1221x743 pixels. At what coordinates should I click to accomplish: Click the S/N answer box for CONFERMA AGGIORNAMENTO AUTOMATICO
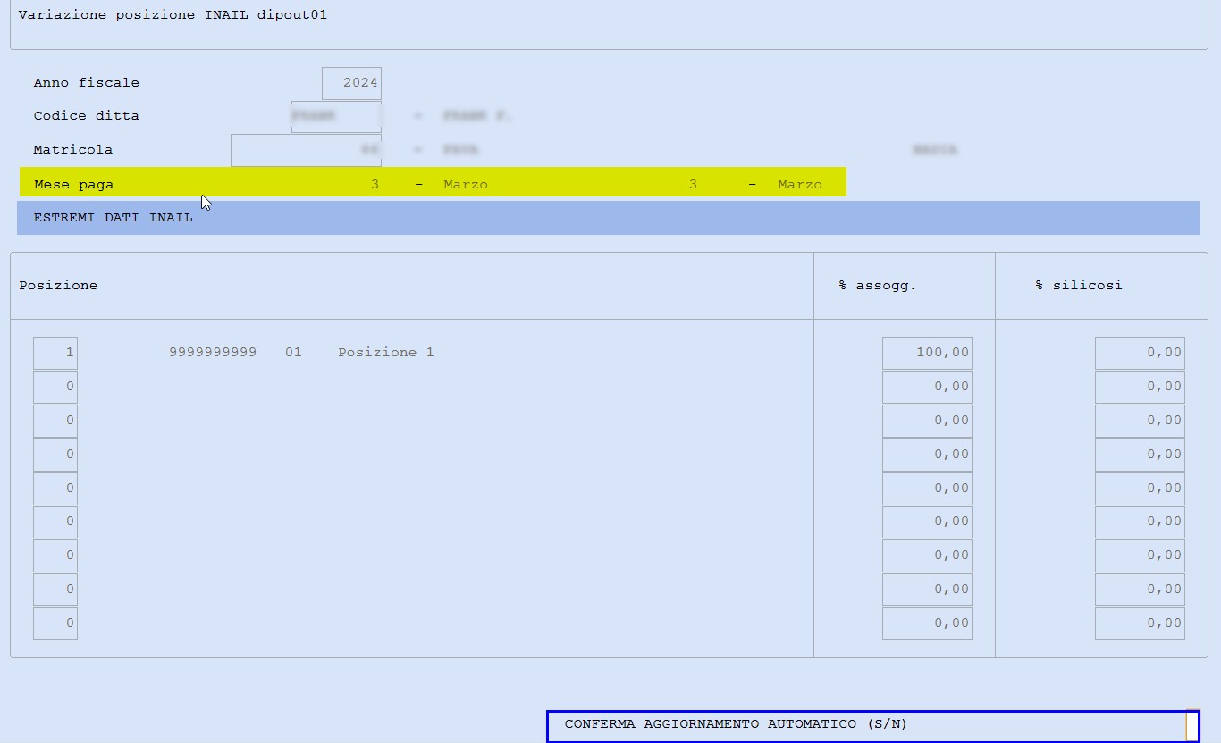[x=1192, y=726]
